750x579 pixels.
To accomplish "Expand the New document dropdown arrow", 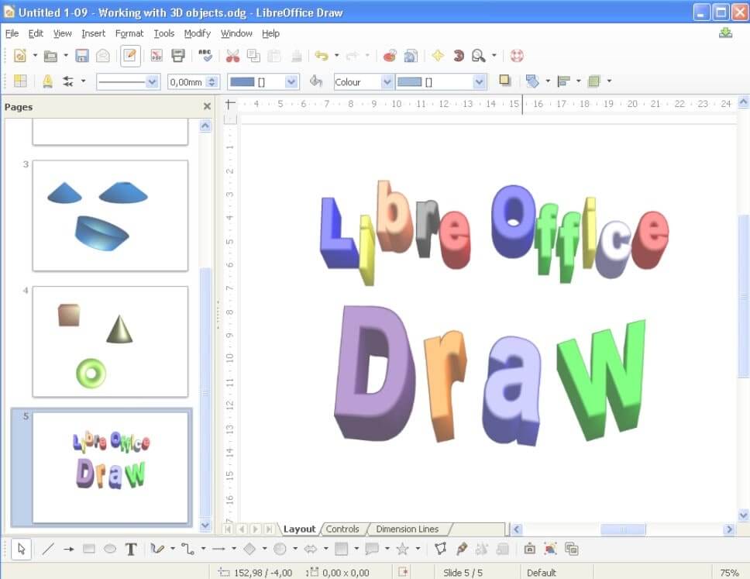I will pyautogui.click(x=35, y=56).
